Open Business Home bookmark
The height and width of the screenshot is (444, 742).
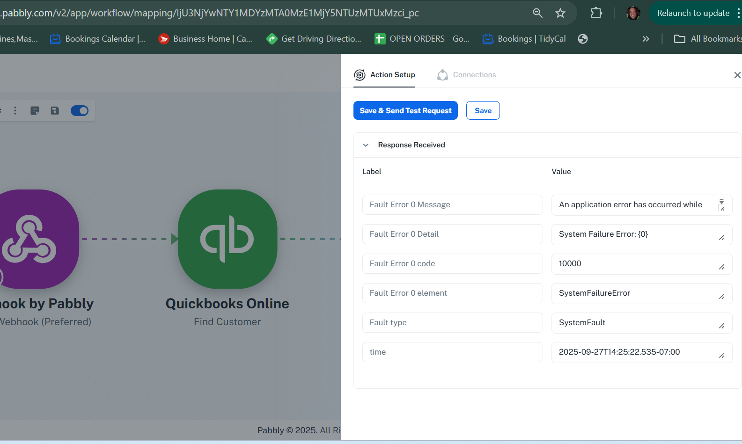[206, 39]
